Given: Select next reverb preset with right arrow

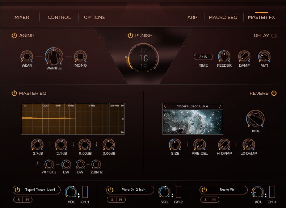Looking at the screenshot, I should coord(220,106).
